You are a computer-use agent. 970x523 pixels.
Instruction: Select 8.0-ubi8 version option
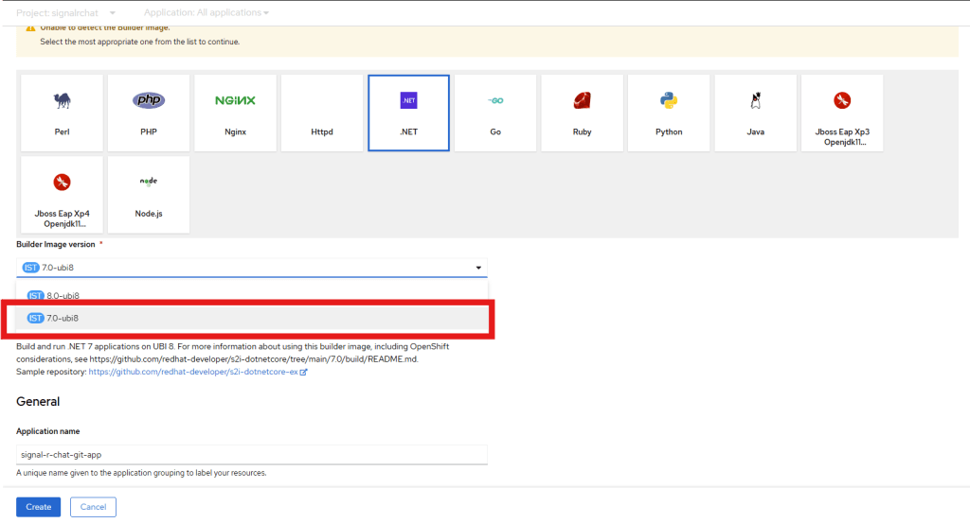coord(252,295)
